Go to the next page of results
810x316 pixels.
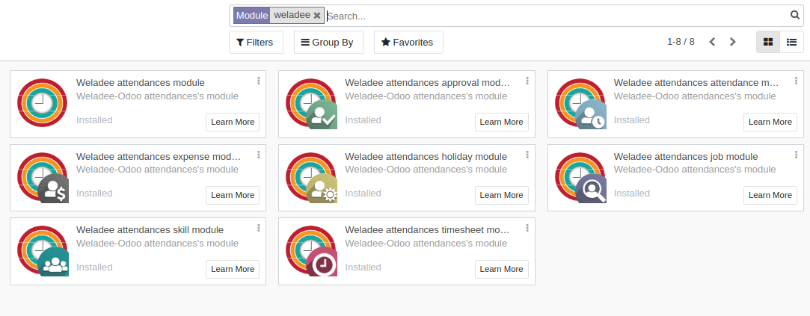(x=732, y=42)
